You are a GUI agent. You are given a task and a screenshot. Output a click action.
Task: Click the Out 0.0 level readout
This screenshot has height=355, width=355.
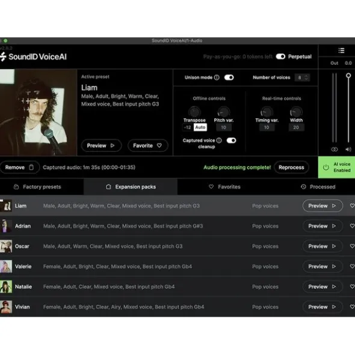[x=341, y=63]
